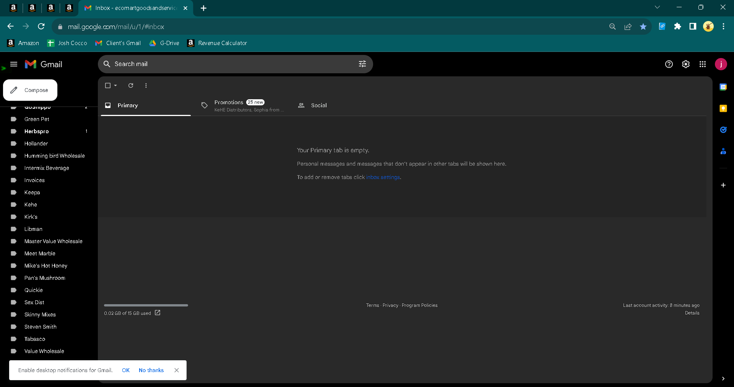Share this page icon in address bar
The image size is (734, 387).
coord(628,27)
